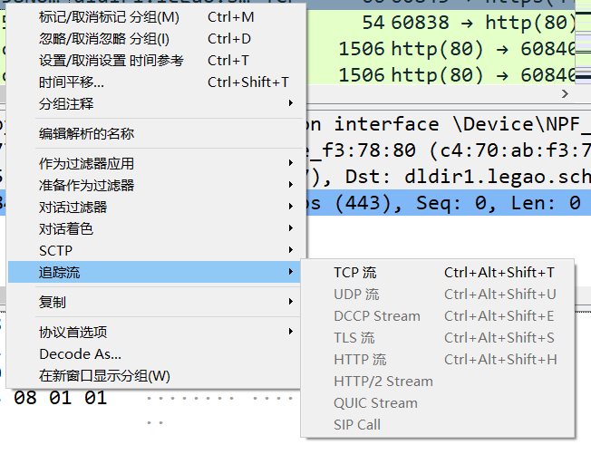Click 编辑解析的名称 menu item
The height and width of the screenshot is (464, 591).
[x=86, y=134]
